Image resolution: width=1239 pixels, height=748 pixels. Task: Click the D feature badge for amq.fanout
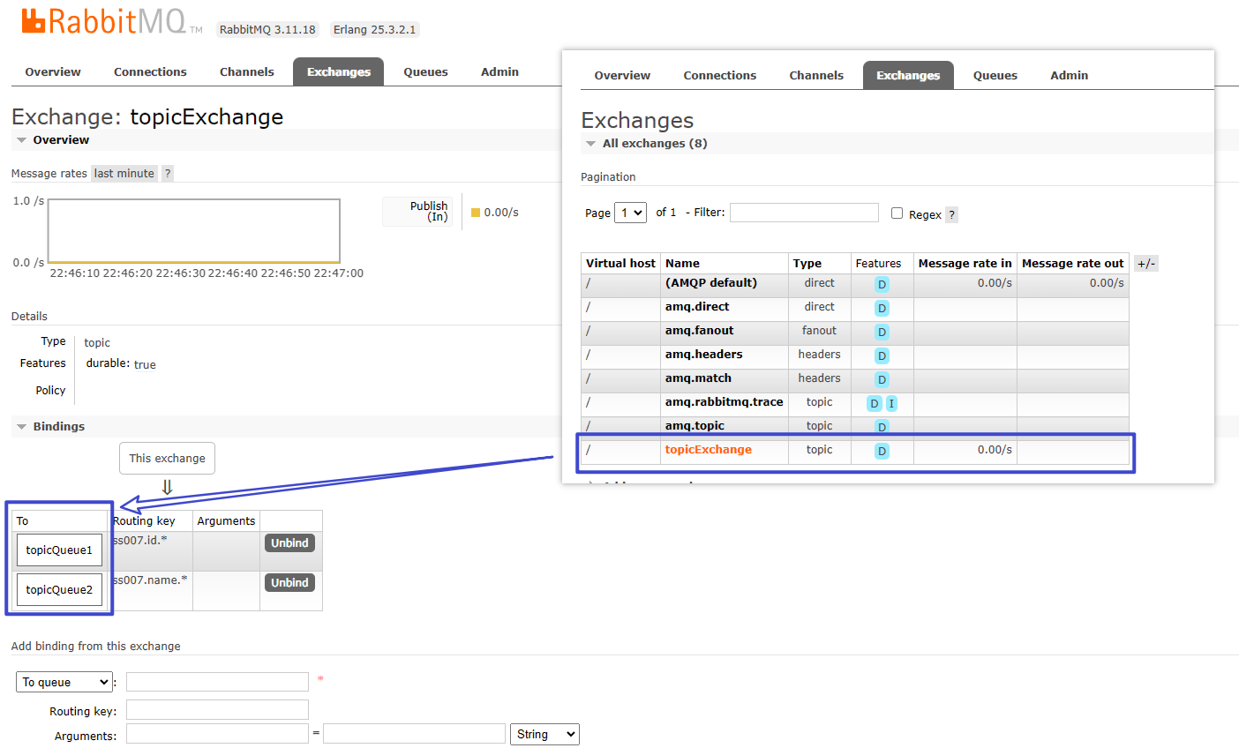882,332
